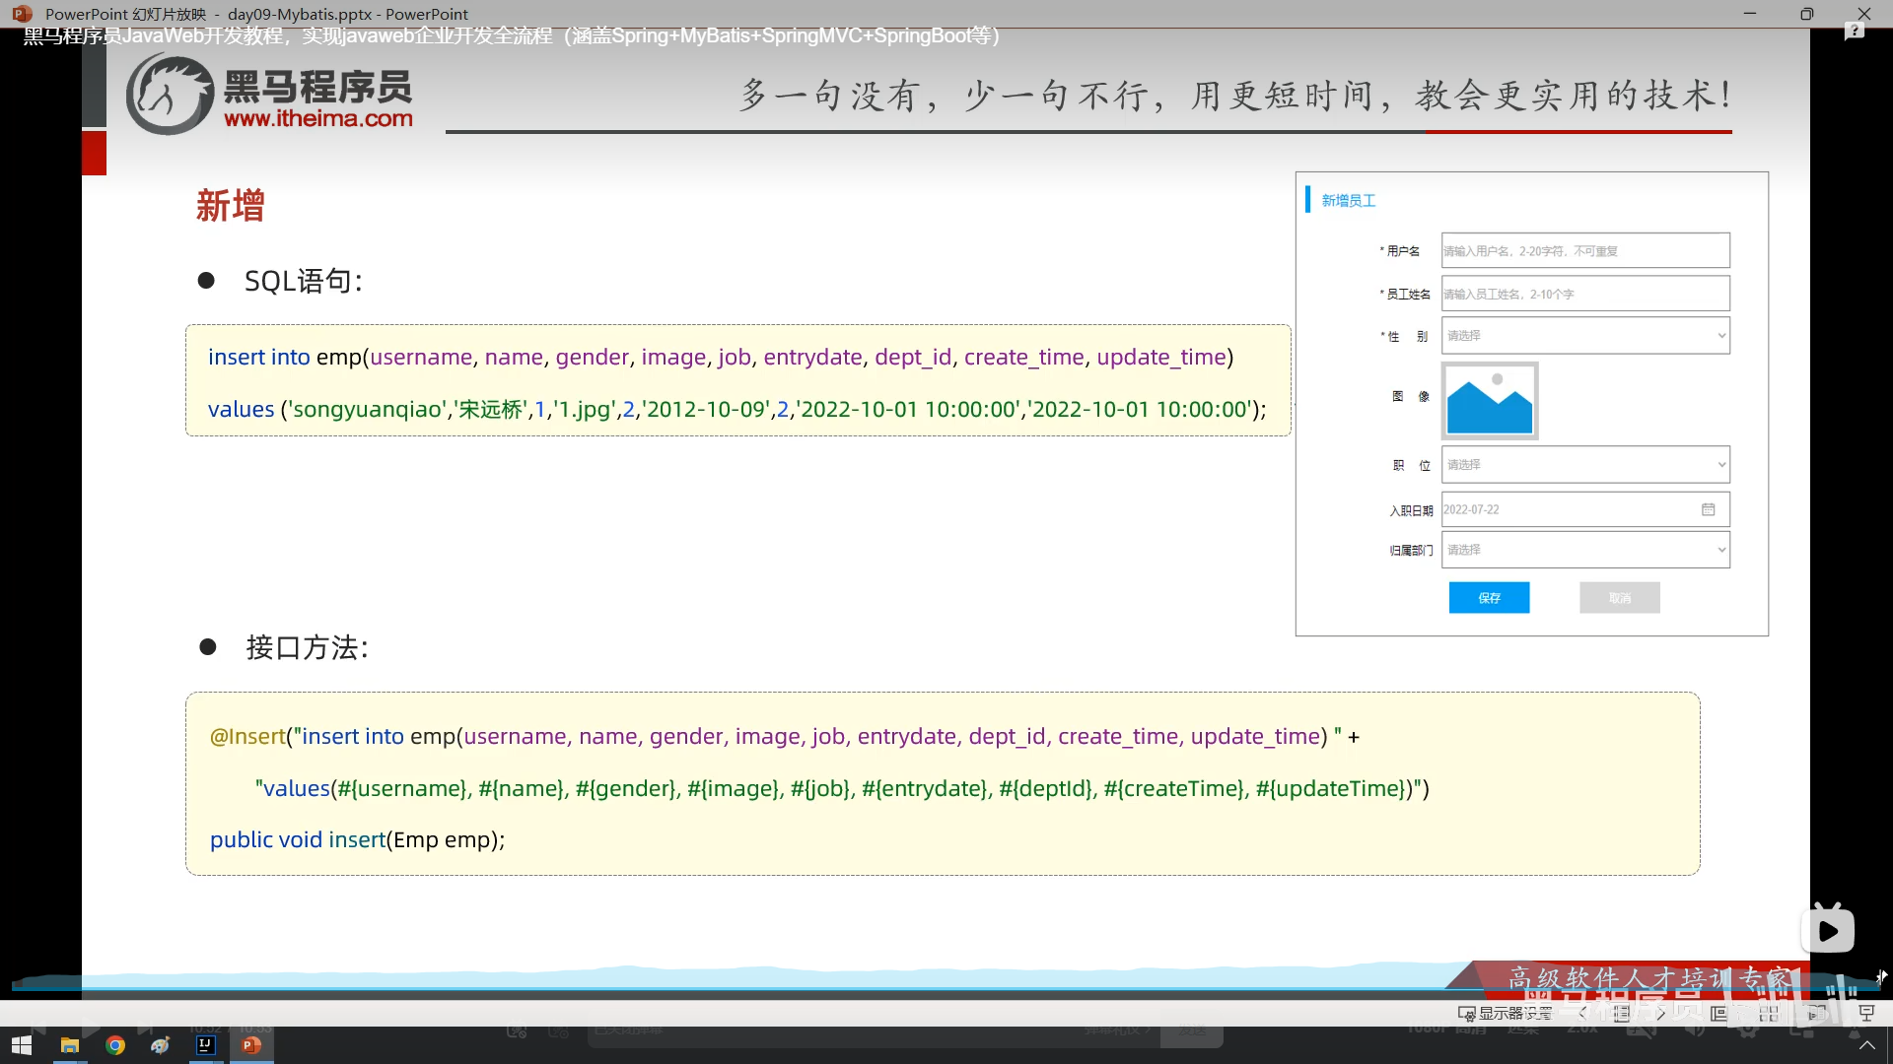Click the help bubble icon at top right

(1855, 32)
